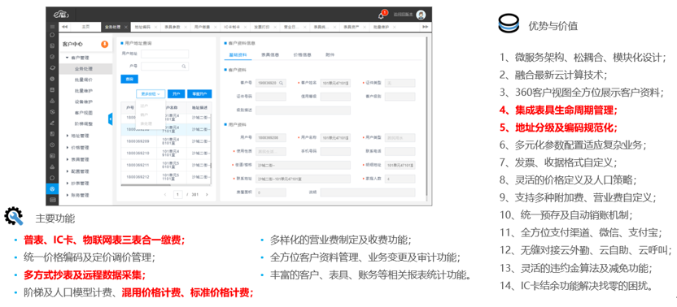The image size is (677, 307).
Task: Click the search icon in the 客户号 field
Action: [x=281, y=83]
